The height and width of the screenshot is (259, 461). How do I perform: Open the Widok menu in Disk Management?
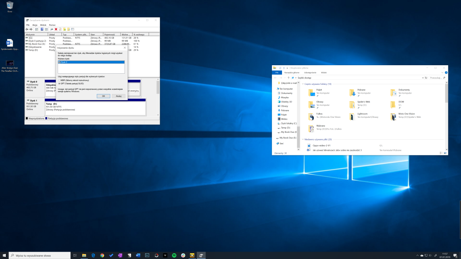click(43, 25)
